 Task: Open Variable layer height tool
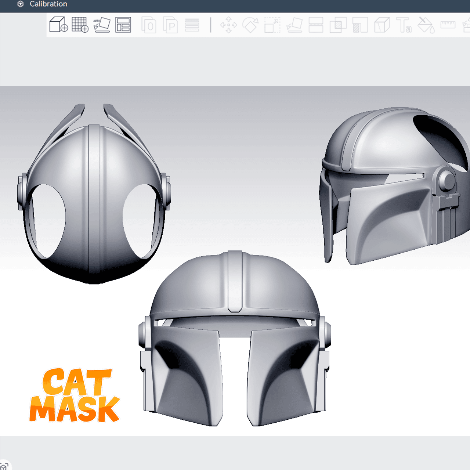[x=192, y=25]
